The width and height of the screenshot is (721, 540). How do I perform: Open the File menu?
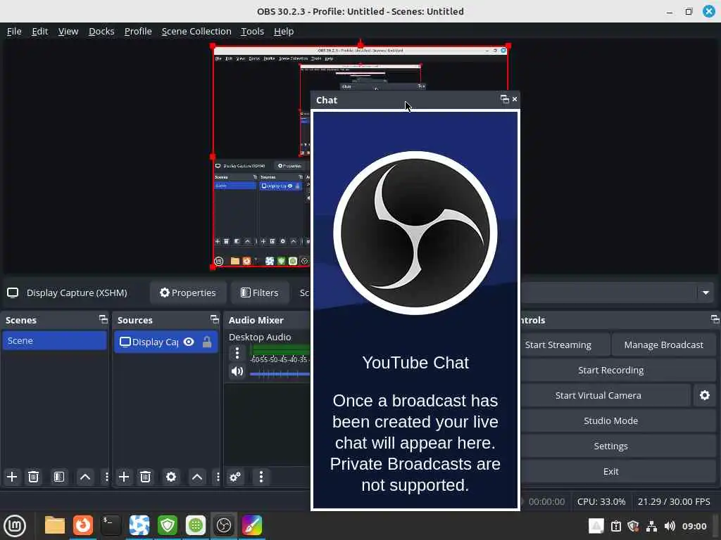pos(14,31)
